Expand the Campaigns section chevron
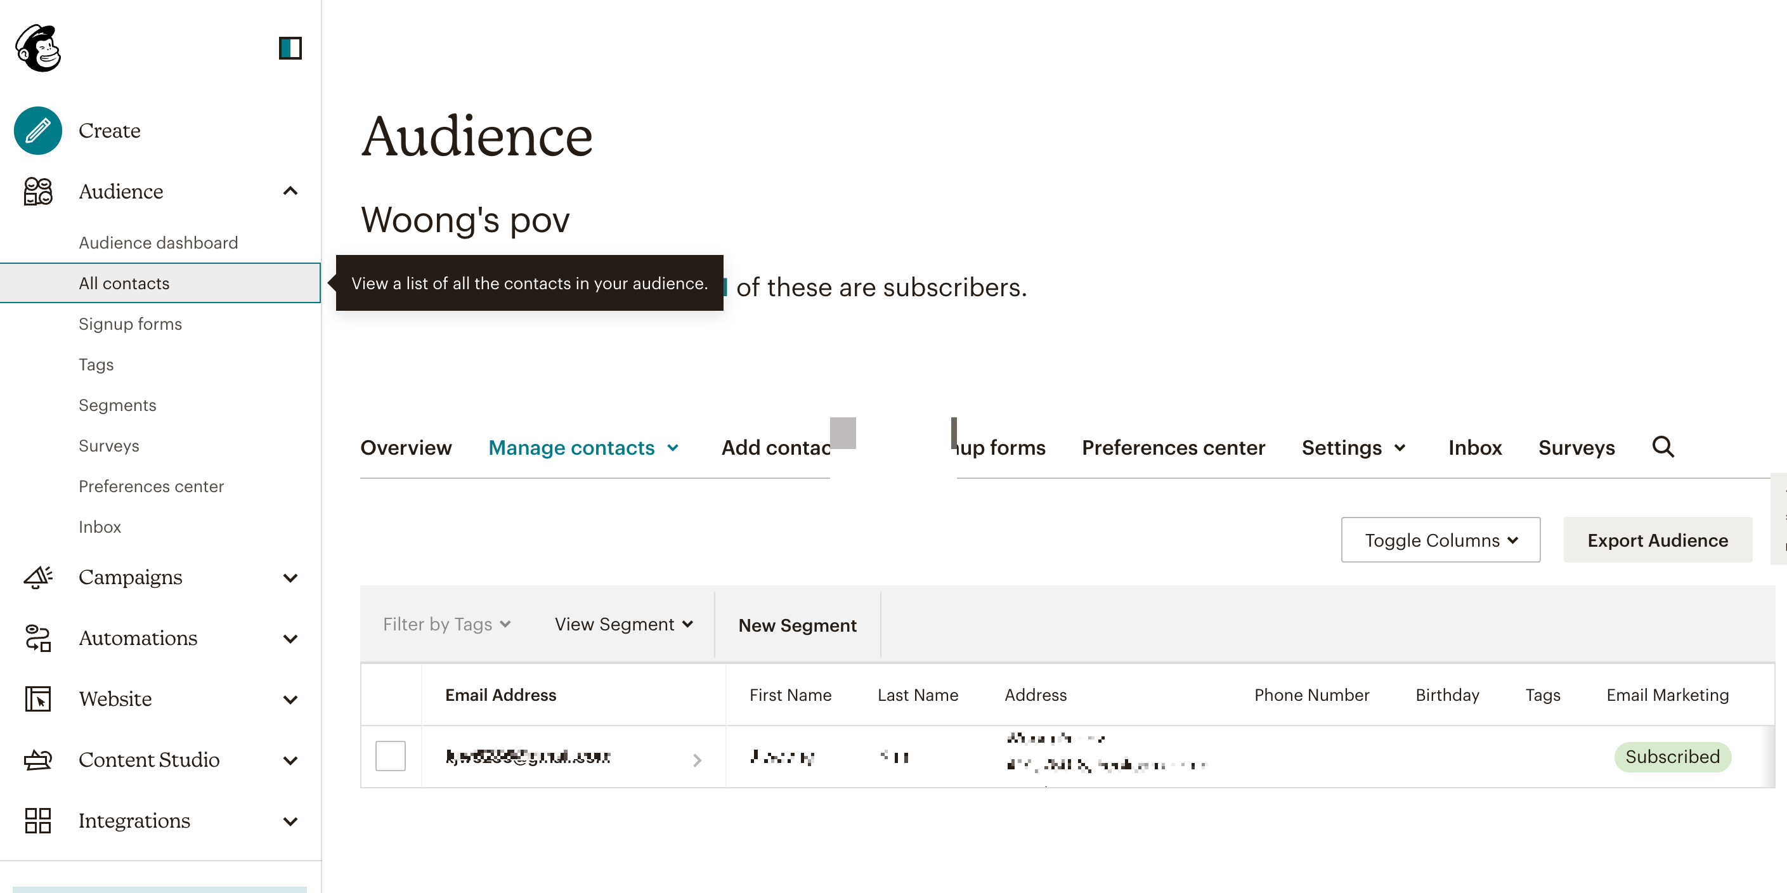Image resolution: width=1787 pixels, height=893 pixels. click(x=290, y=577)
